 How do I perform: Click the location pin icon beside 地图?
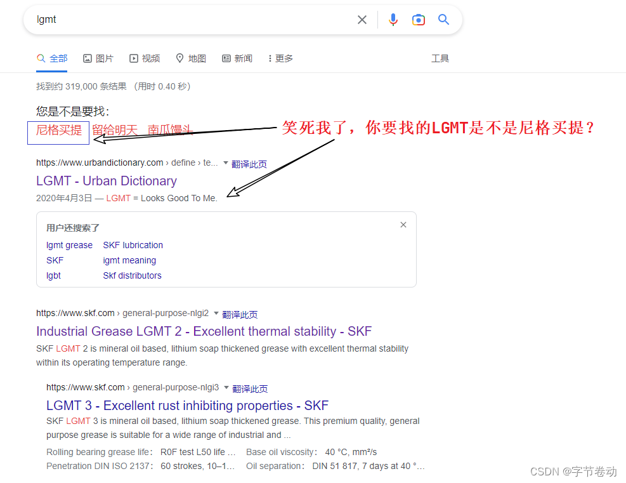point(179,58)
